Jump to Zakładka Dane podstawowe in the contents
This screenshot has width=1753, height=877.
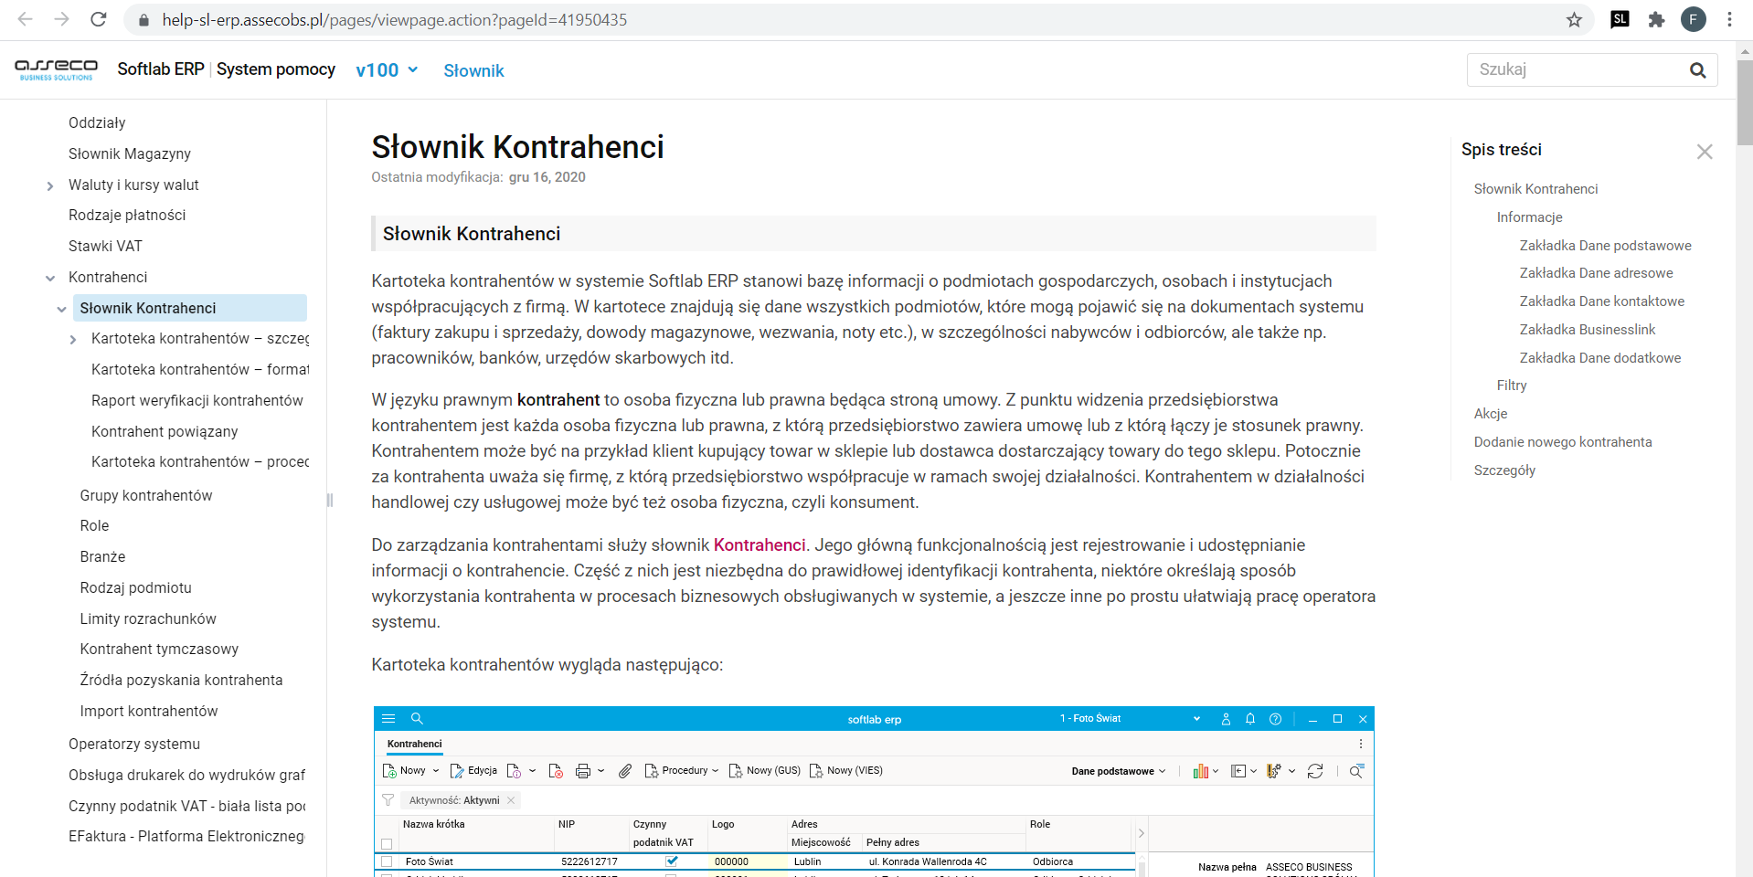tap(1605, 246)
